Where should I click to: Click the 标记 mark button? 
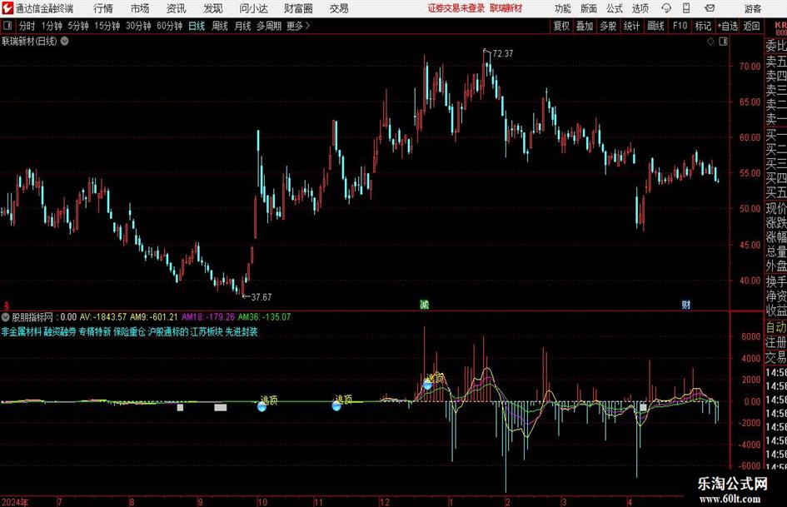coord(703,26)
